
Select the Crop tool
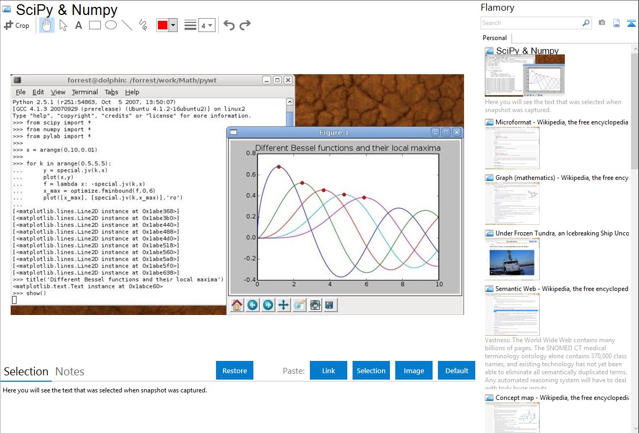click(x=17, y=25)
